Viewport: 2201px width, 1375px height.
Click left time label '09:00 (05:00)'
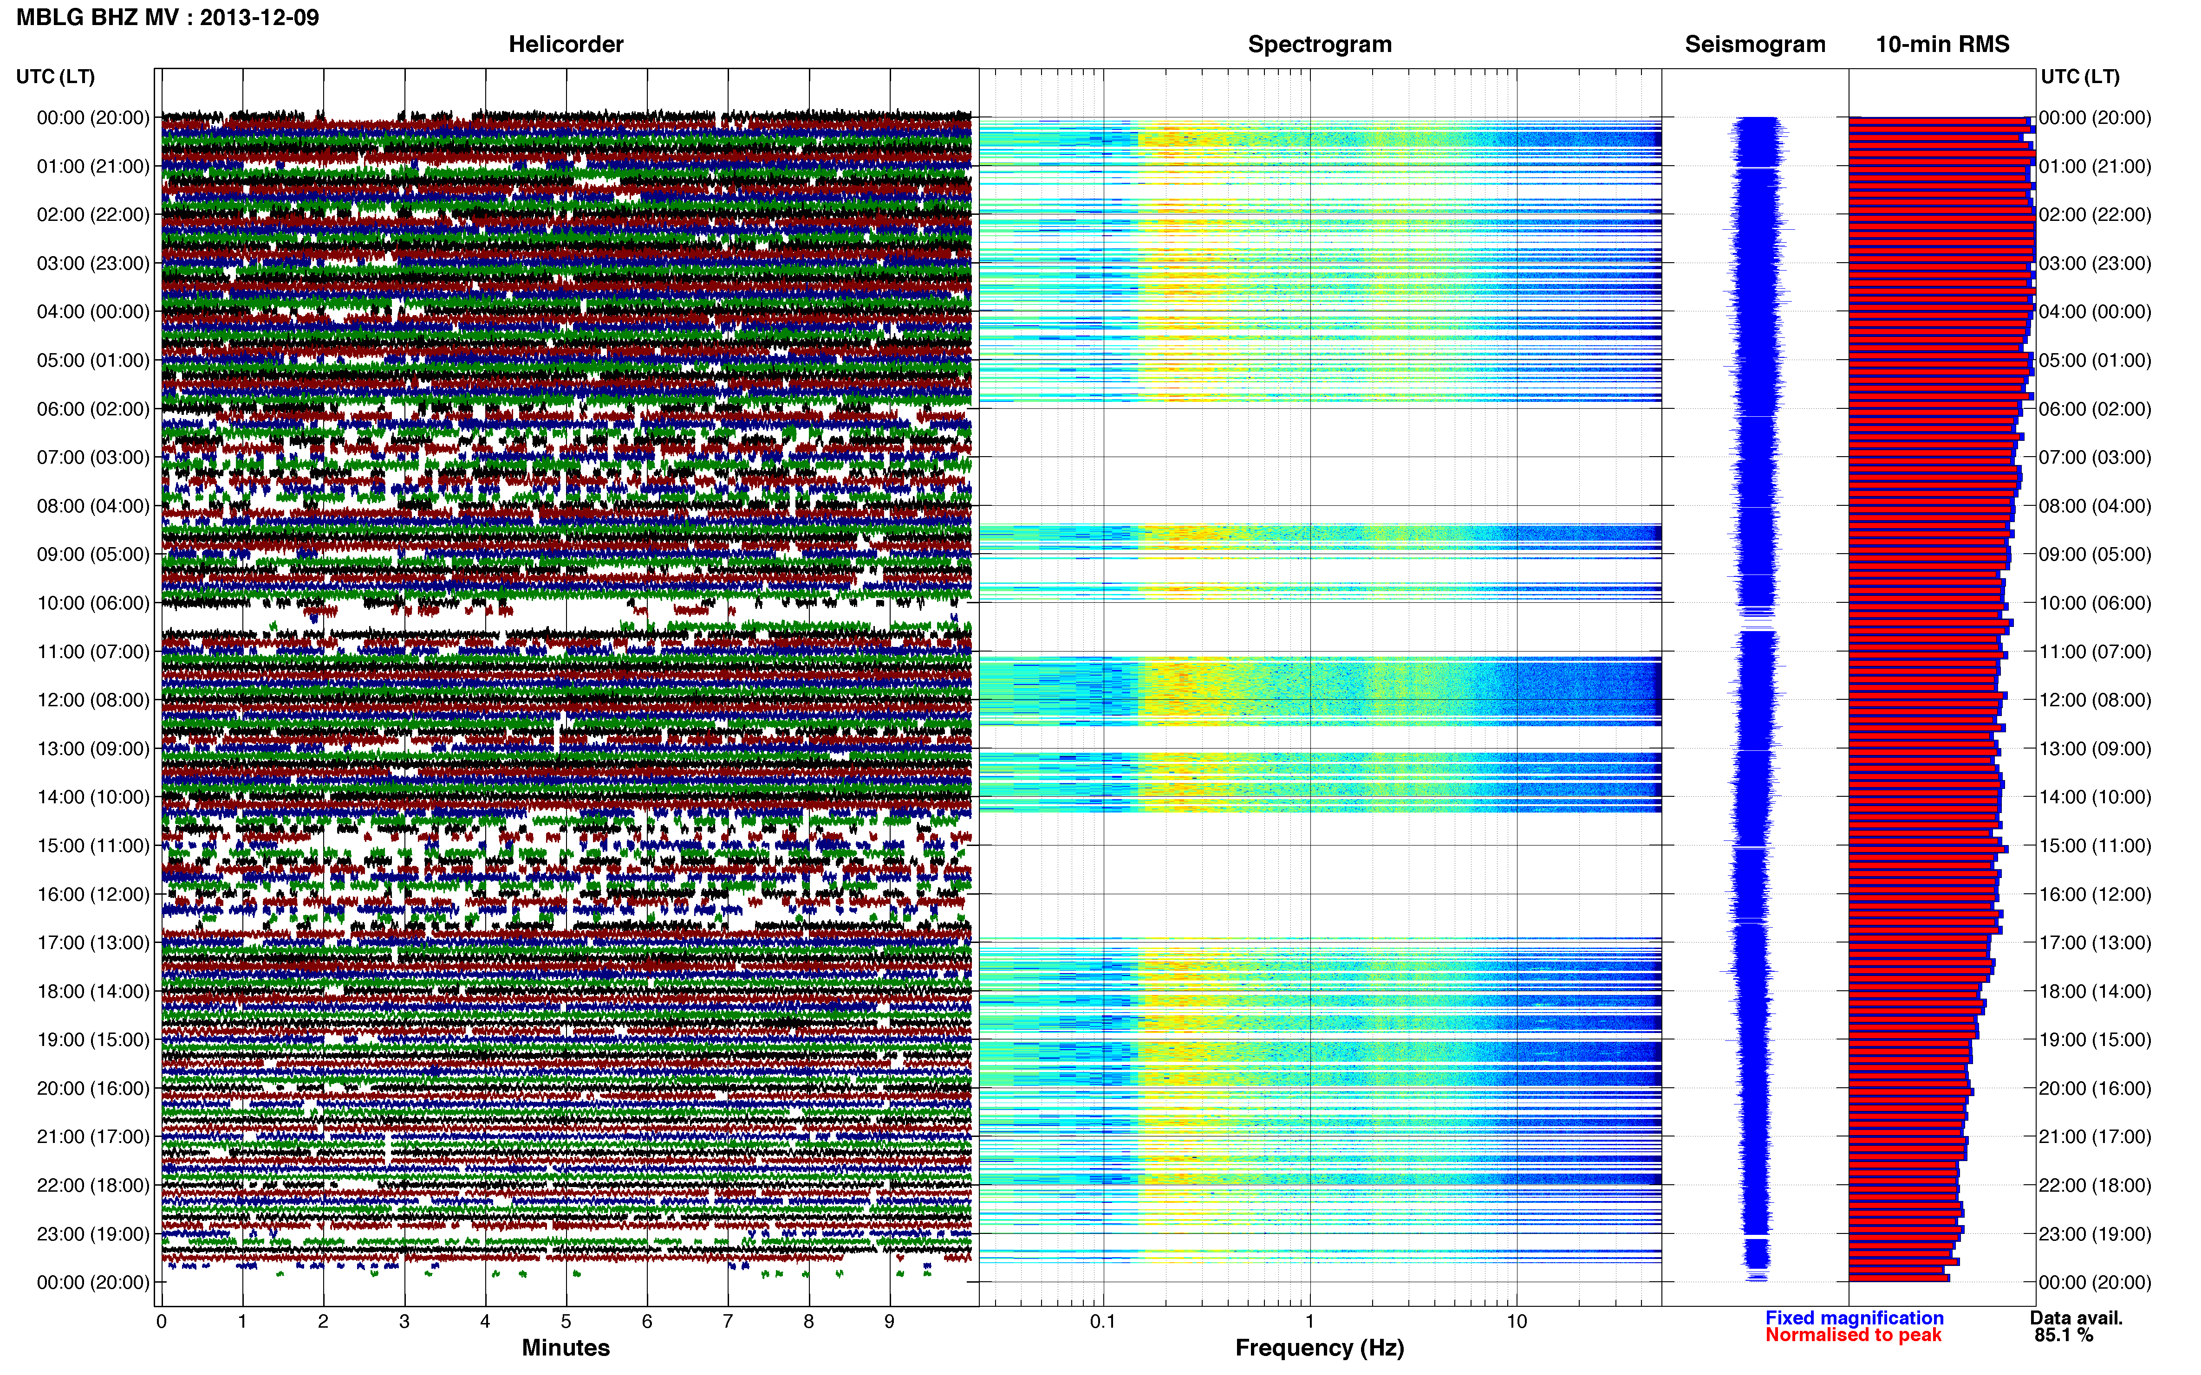(93, 555)
